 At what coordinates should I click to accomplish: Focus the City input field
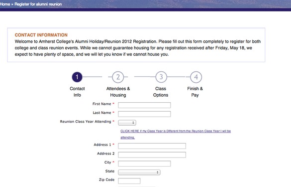[144, 164]
